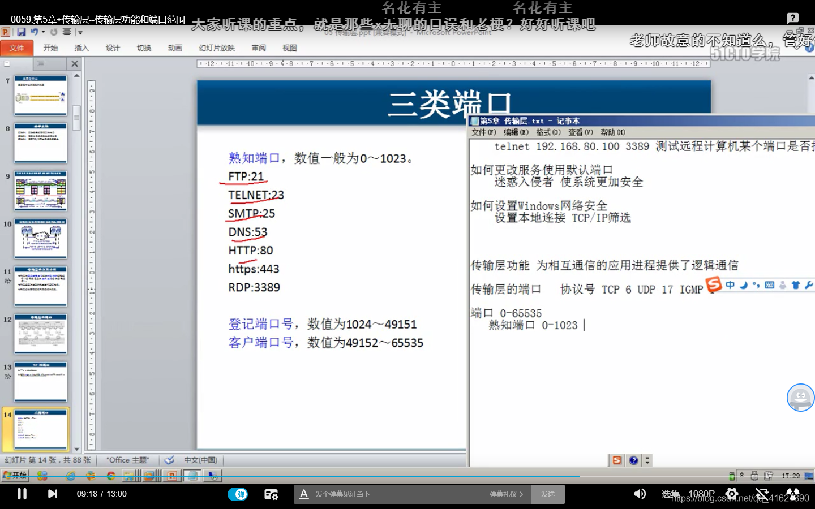
Task: Toggle the 弹 danmaku switch
Action: coord(239,494)
